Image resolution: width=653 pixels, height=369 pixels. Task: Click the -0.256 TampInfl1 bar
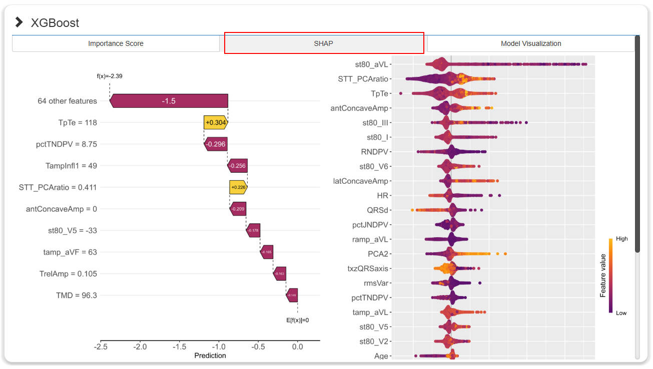pyautogui.click(x=237, y=166)
